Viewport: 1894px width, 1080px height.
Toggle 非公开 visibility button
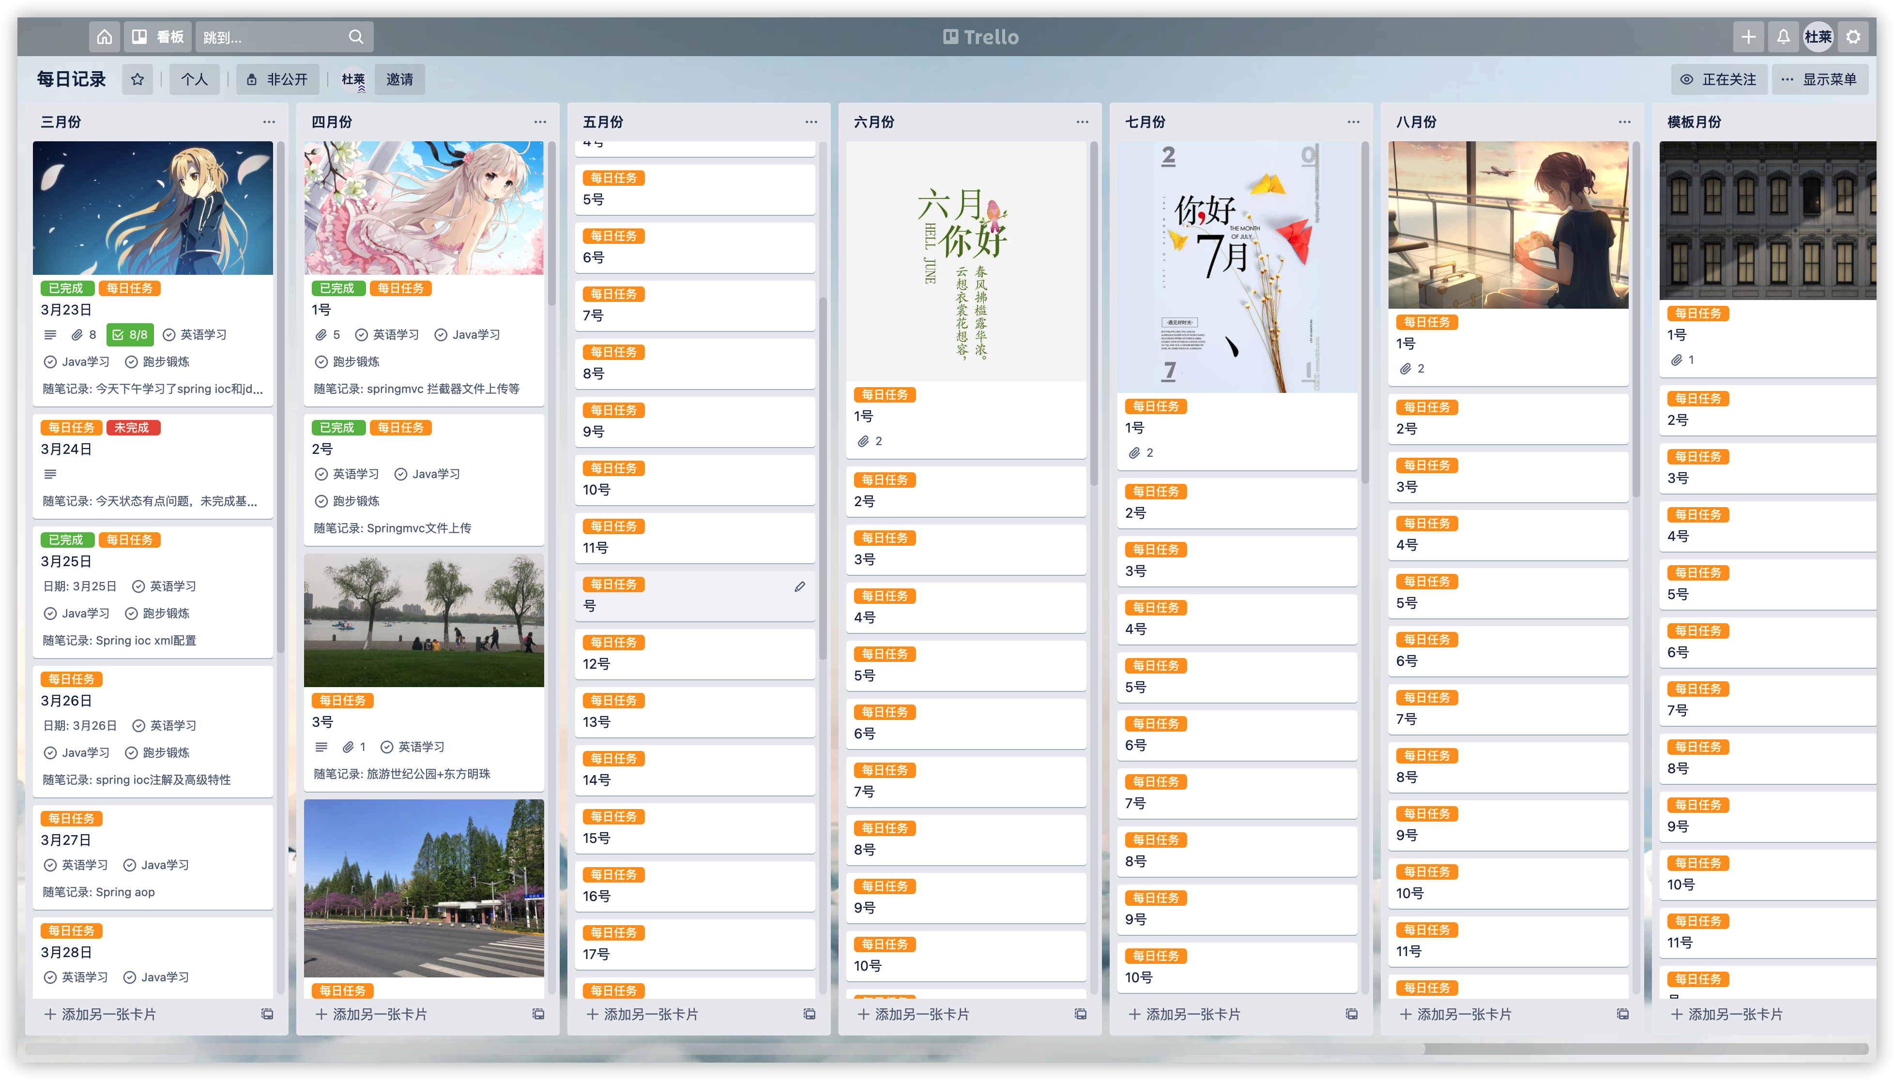tap(277, 79)
